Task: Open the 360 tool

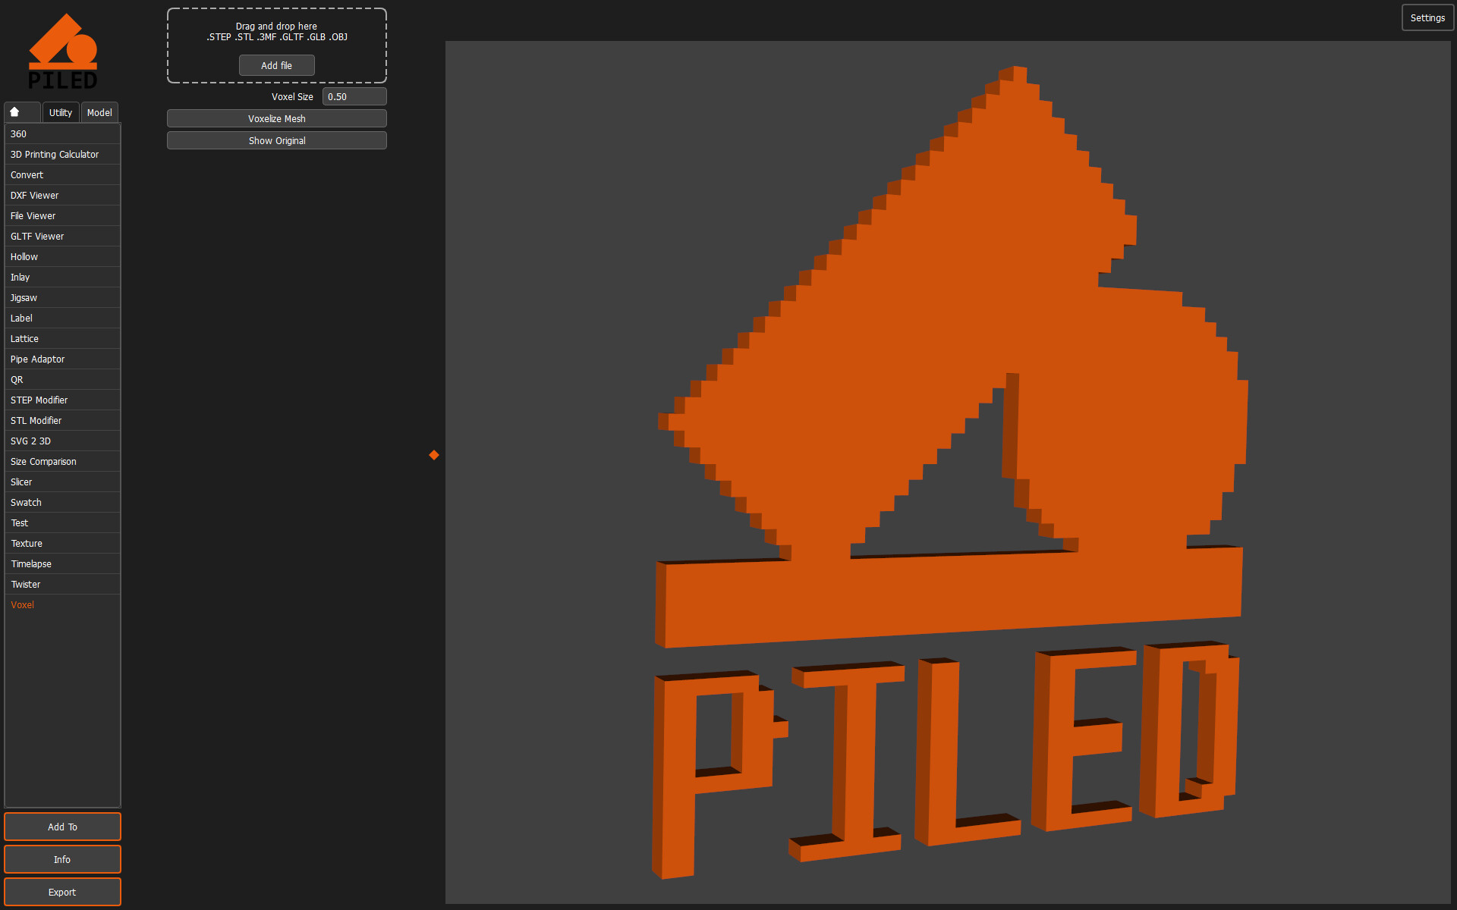Action: [x=62, y=134]
